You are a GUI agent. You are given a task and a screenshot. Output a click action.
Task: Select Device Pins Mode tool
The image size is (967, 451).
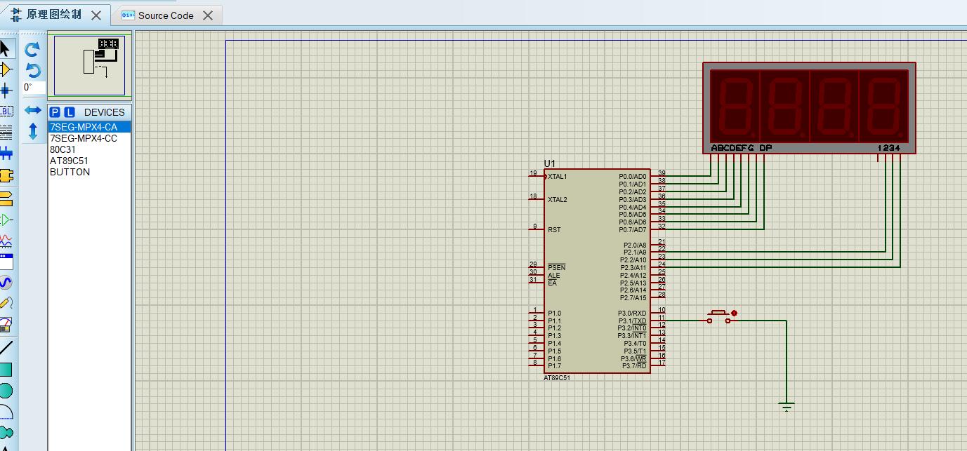5,220
